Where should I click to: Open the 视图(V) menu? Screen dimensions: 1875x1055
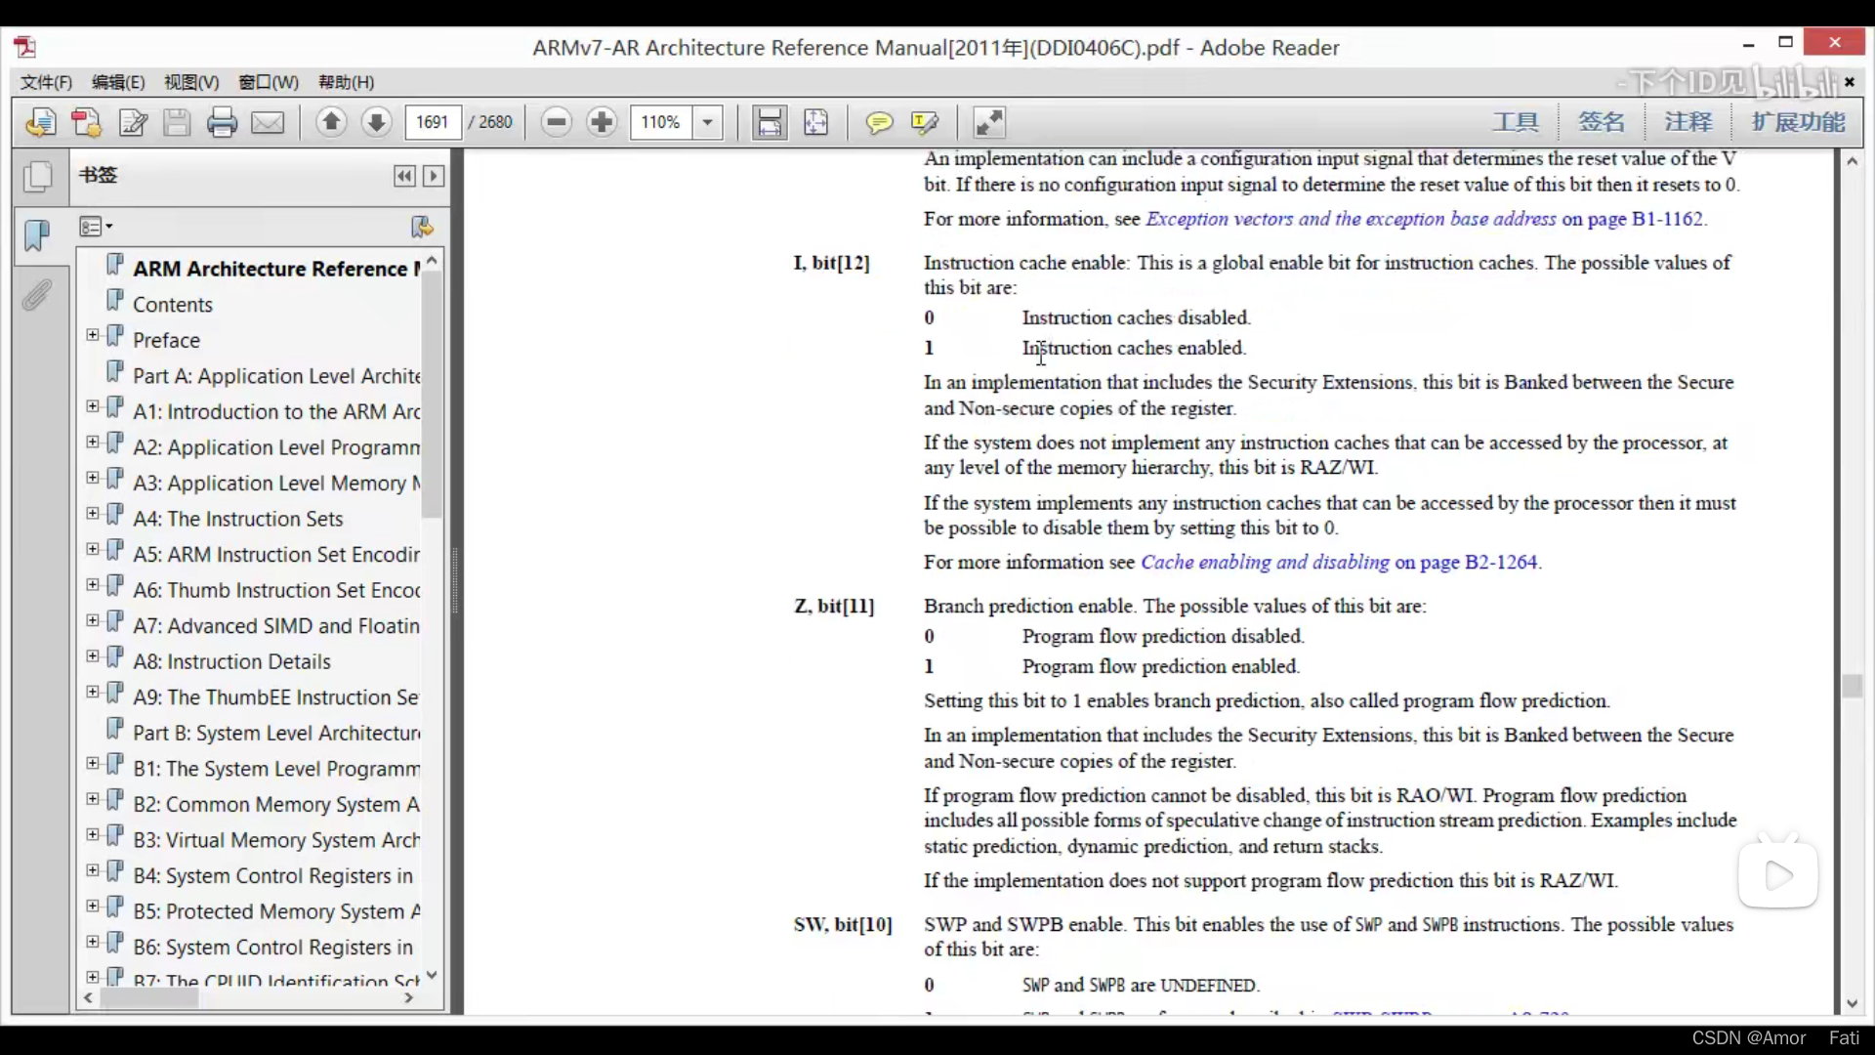(x=191, y=82)
